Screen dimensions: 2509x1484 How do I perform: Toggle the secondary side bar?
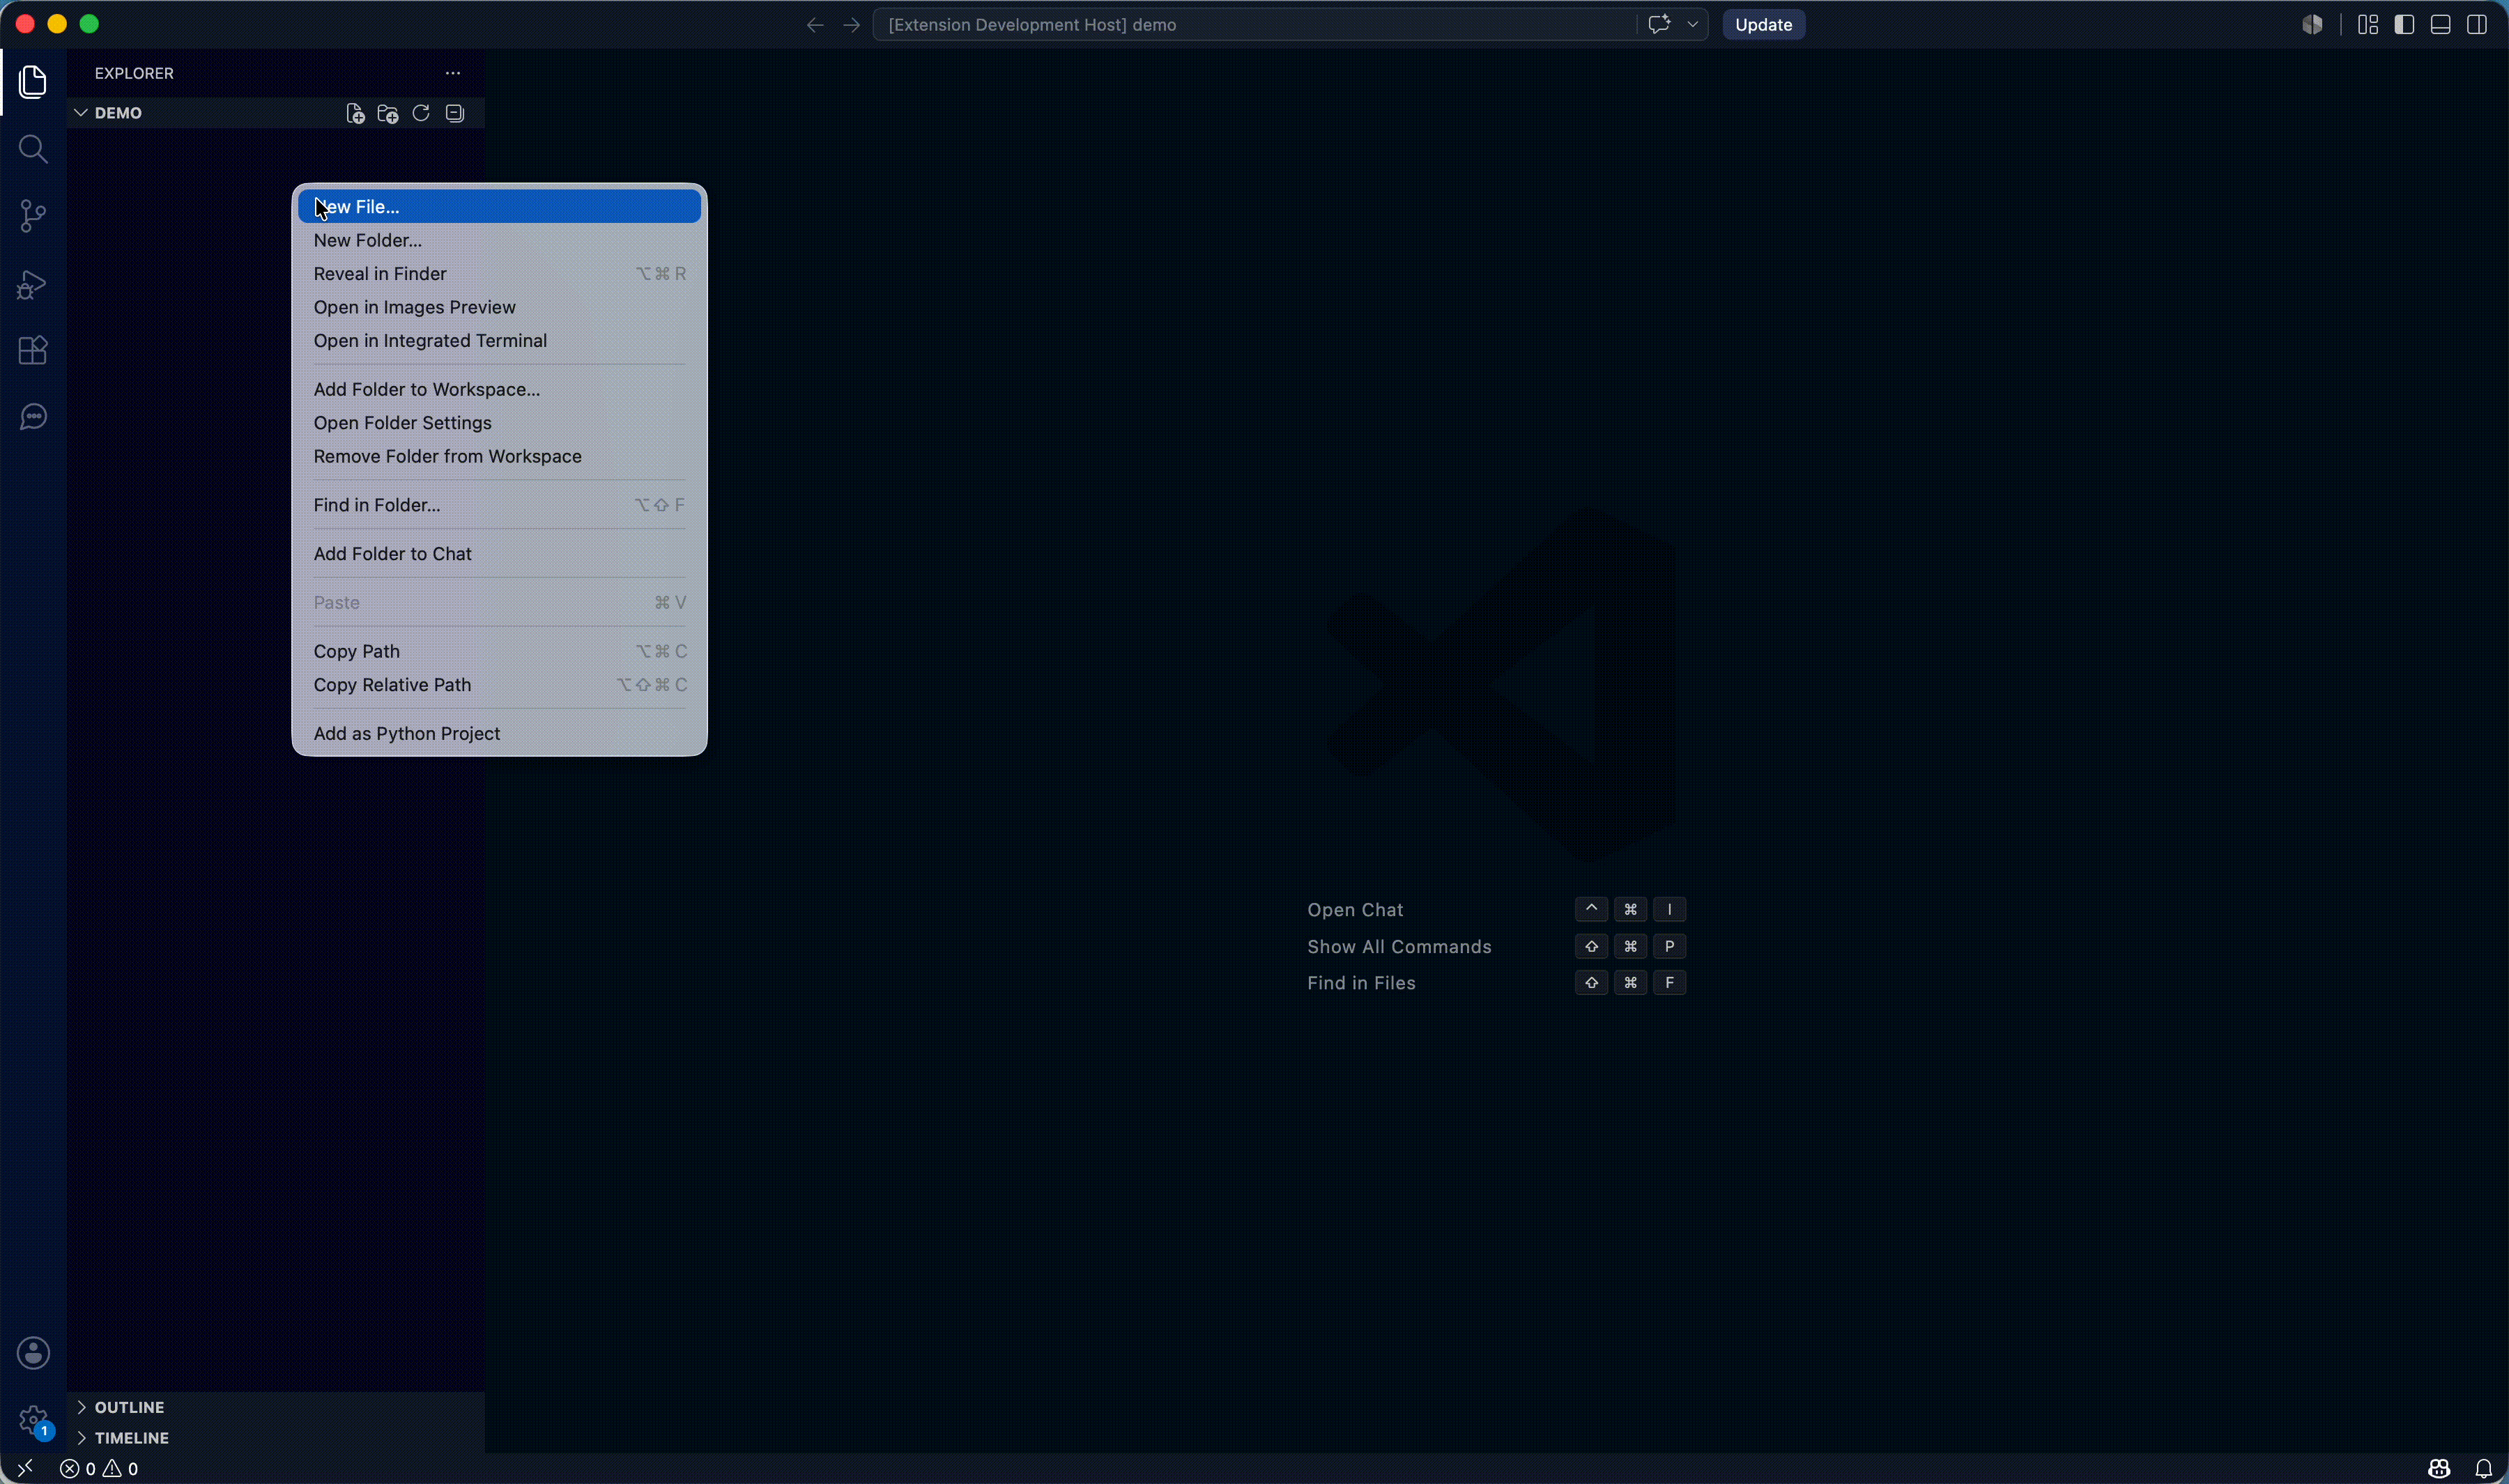coord(2477,25)
